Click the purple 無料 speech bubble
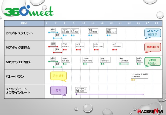Screen dimensions: 166x115 (x=58, y=90)
